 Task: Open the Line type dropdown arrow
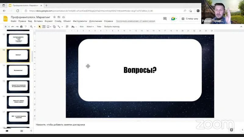[x=62, y=27]
